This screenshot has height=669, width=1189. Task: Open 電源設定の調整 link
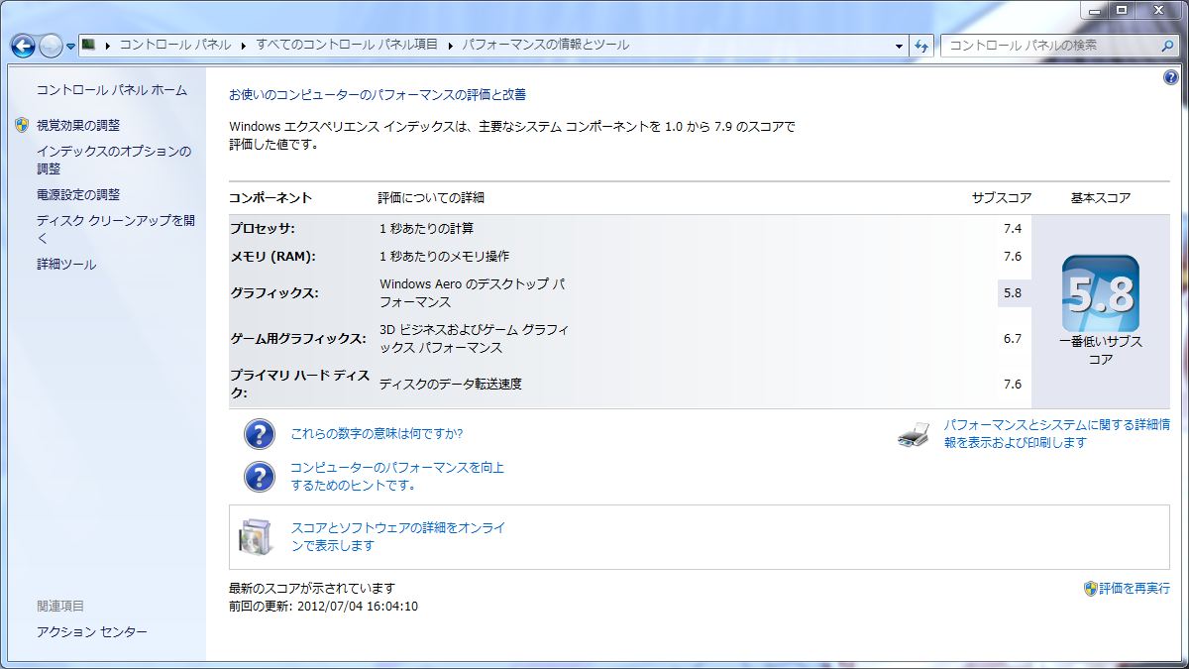pos(77,195)
